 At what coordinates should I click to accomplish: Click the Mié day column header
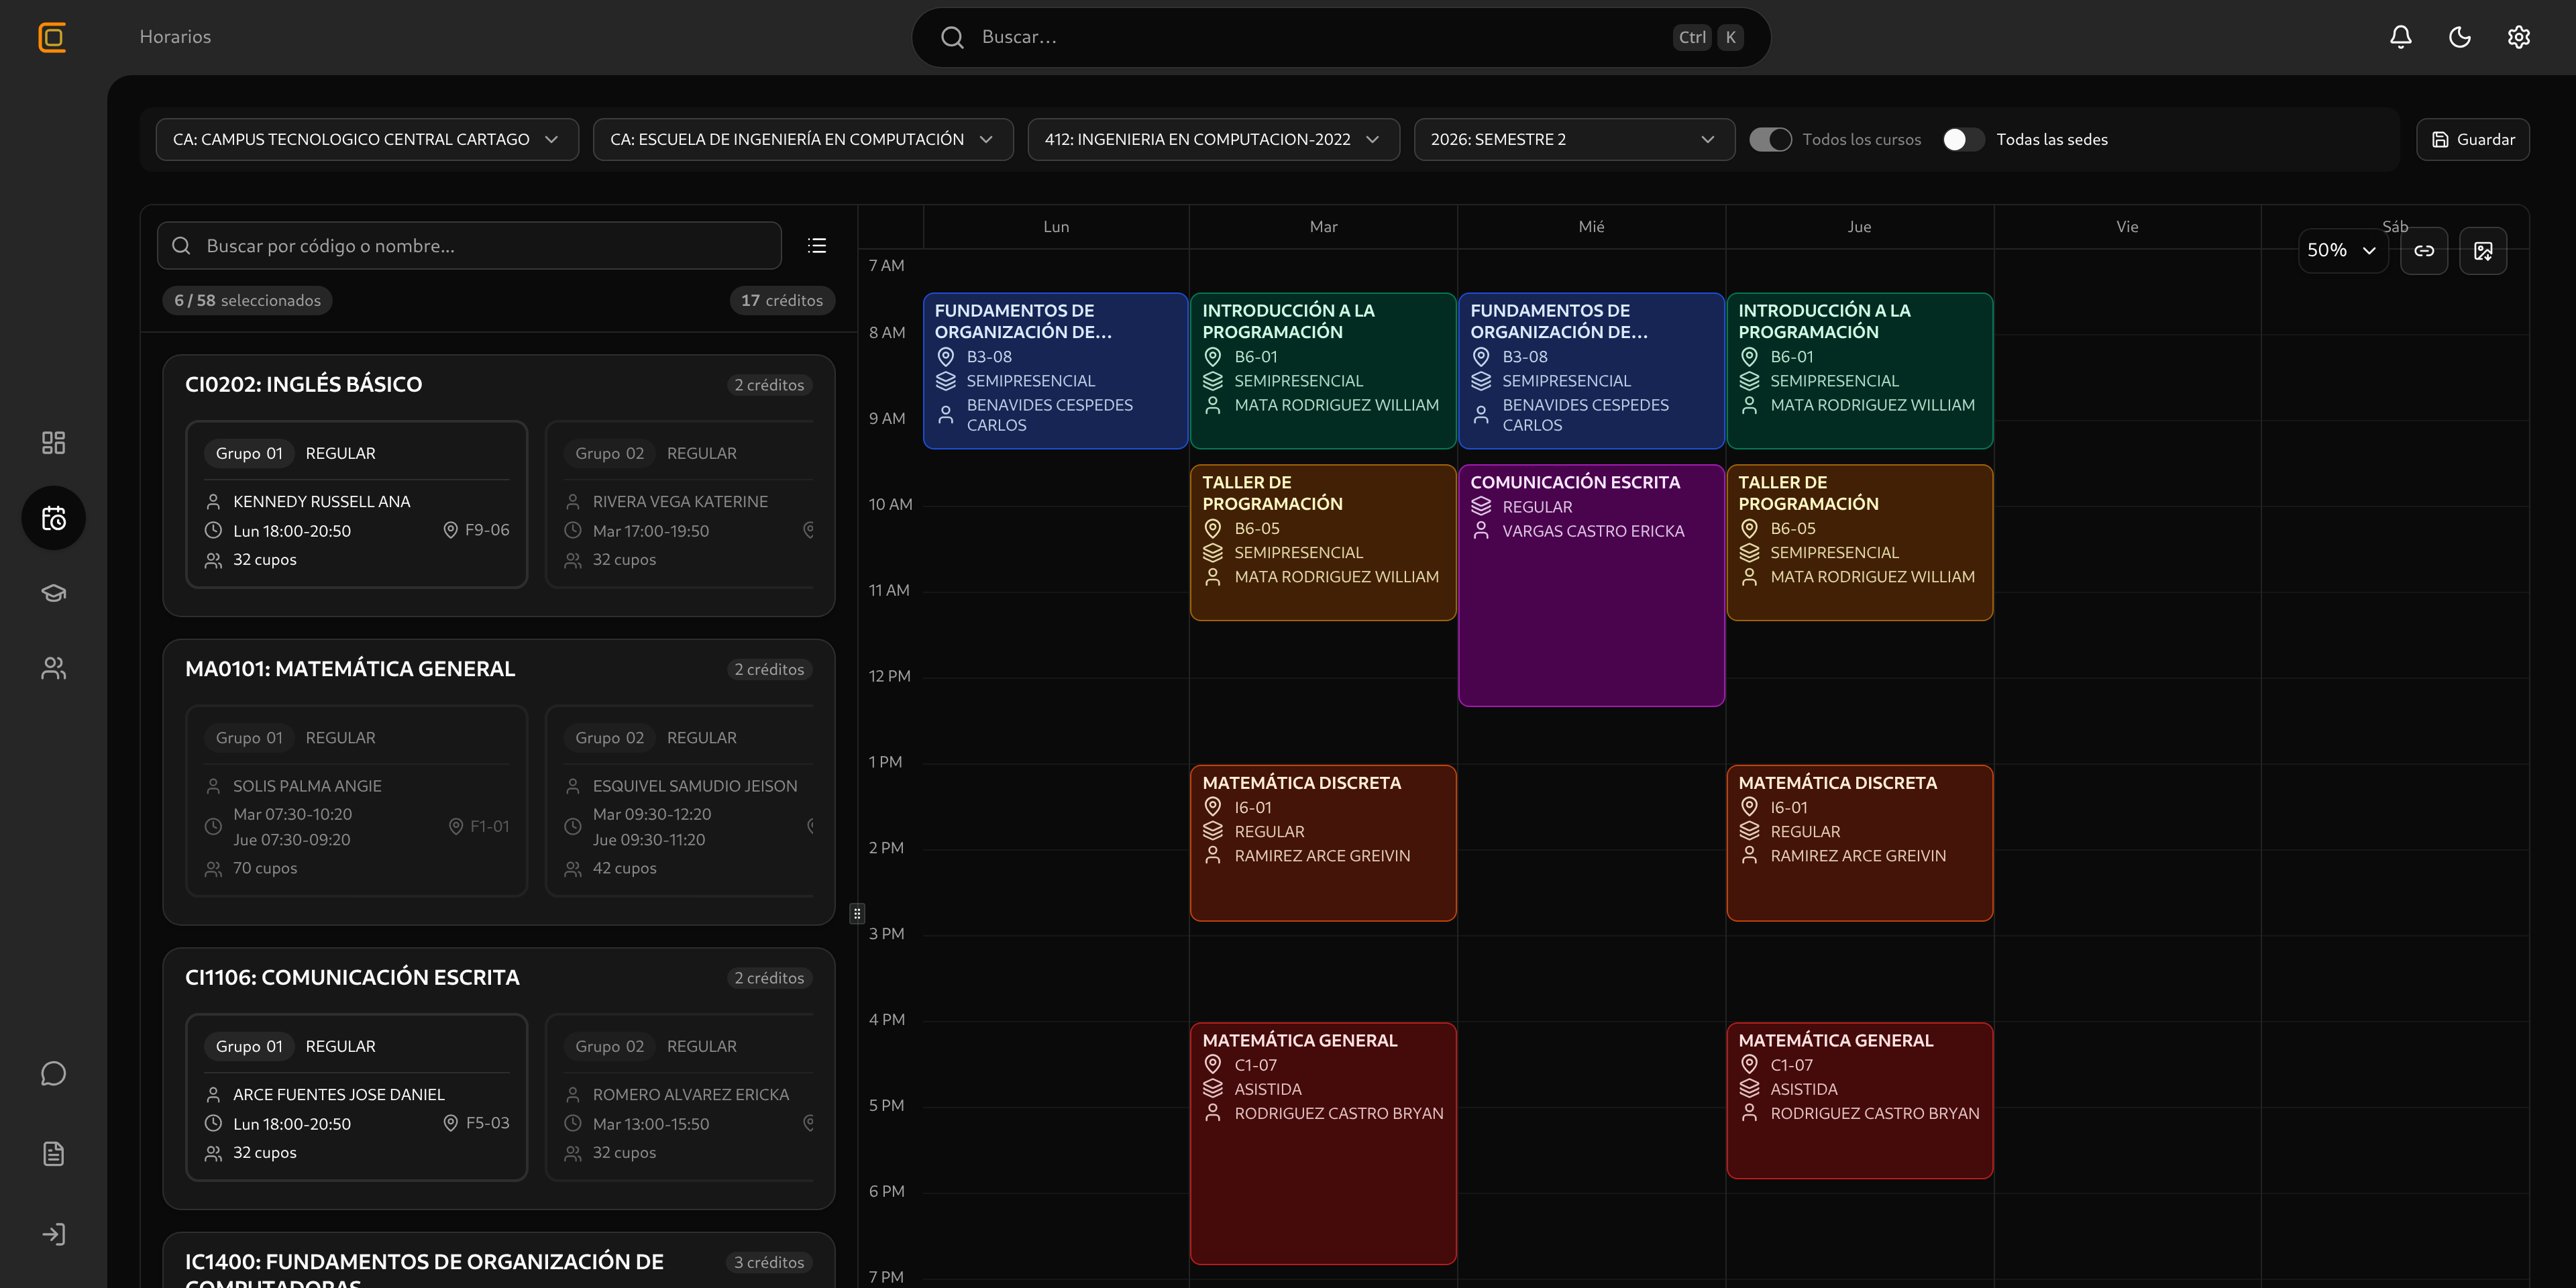[1591, 227]
